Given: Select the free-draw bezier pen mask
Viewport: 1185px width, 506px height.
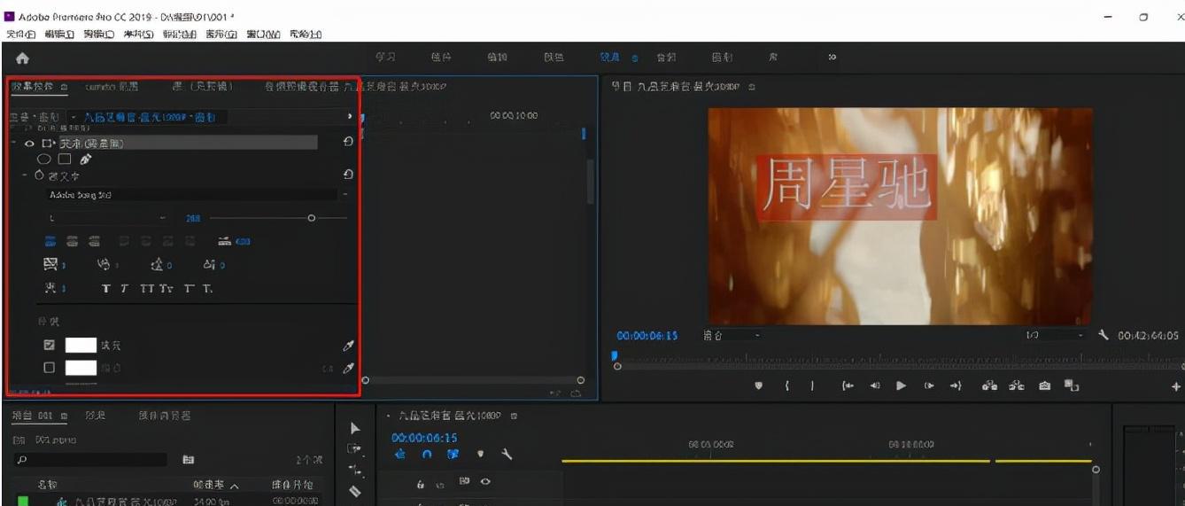Looking at the screenshot, I should coord(86,159).
